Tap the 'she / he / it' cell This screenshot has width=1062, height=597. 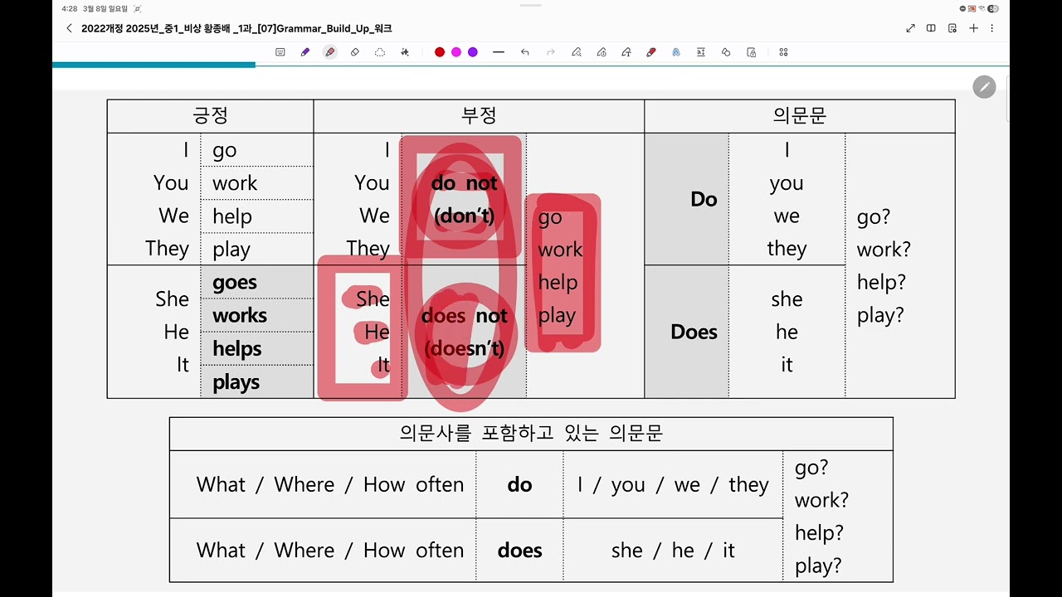point(673,551)
